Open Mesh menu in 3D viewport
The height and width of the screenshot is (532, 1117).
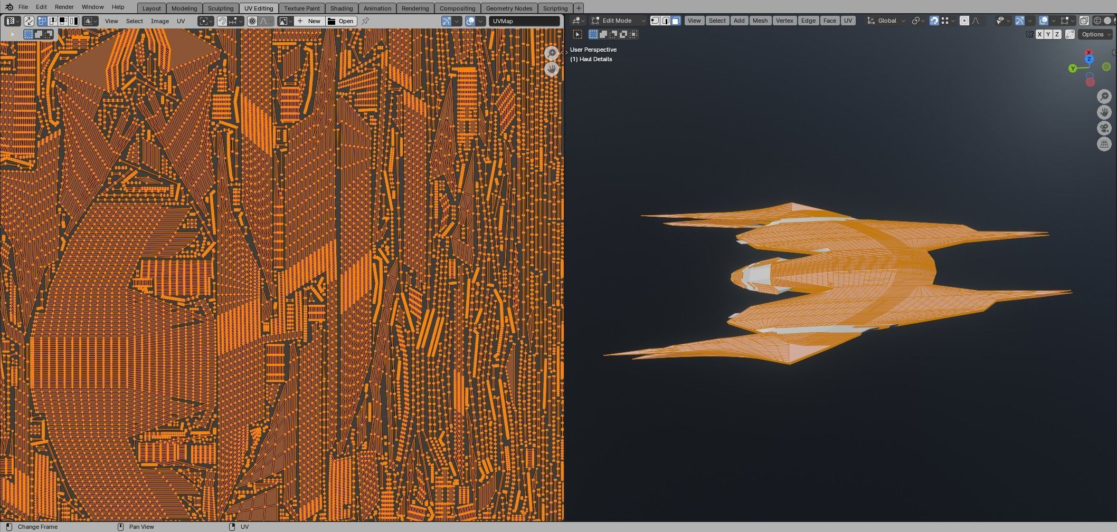pos(760,21)
